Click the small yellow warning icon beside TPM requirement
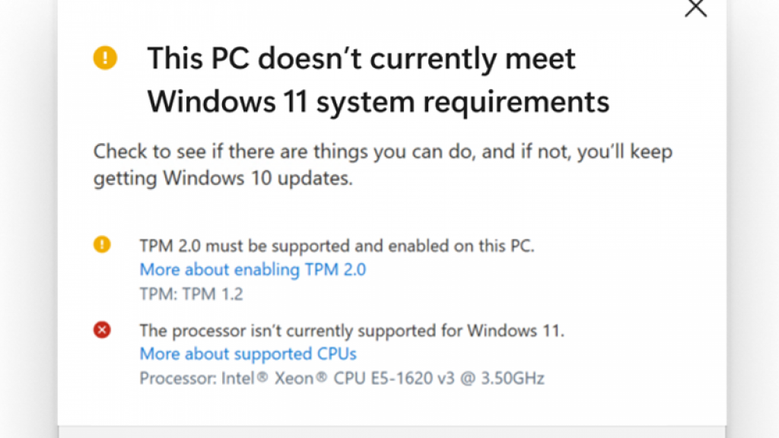Viewport: 779px width, 438px height. pyautogui.click(x=102, y=245)
